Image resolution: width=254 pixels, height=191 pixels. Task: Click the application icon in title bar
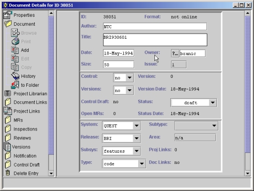[x=5, y=5]
